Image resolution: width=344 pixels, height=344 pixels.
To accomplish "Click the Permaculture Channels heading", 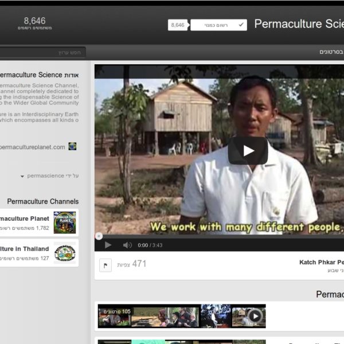I will 43,201.
